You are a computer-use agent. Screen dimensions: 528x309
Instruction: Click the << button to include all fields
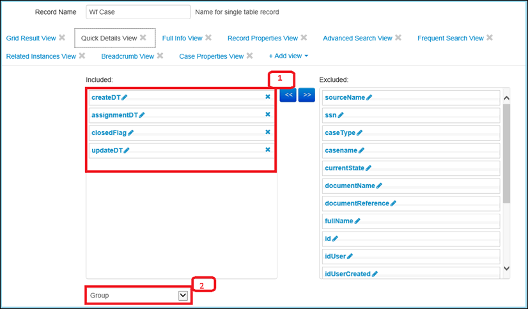click(x=288, y=95)
